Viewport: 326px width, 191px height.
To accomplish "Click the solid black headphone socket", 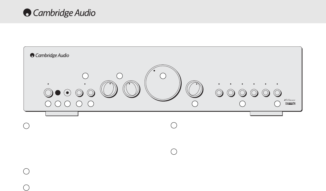I will pyautogui.click(x=58, y=93).
